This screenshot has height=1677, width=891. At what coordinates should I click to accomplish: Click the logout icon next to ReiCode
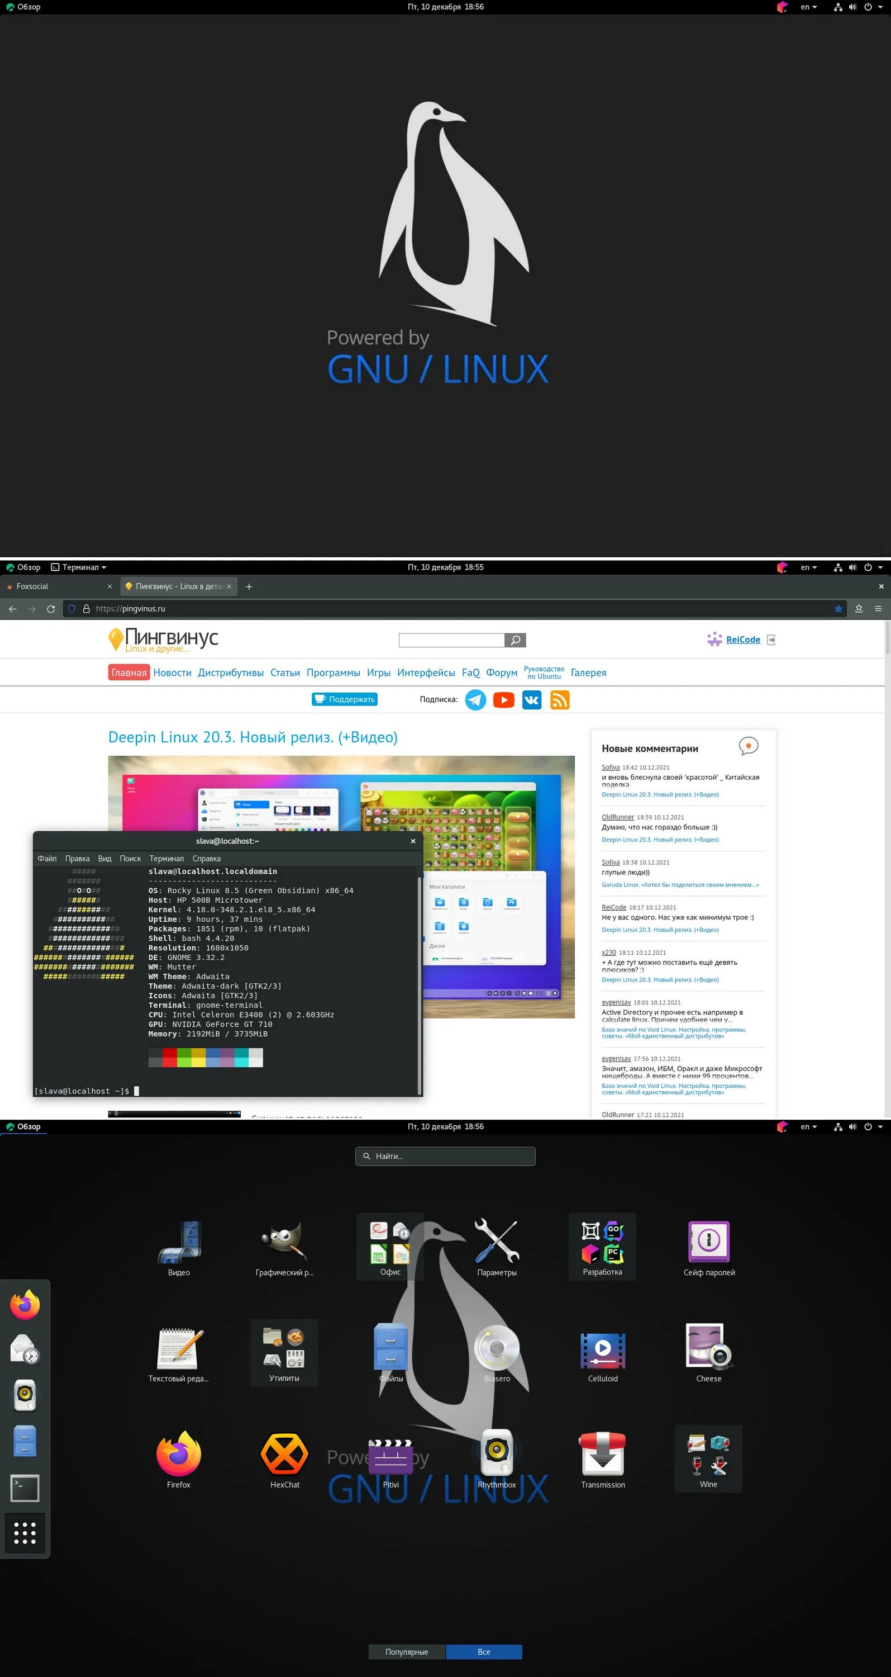(x=771, y=640)
